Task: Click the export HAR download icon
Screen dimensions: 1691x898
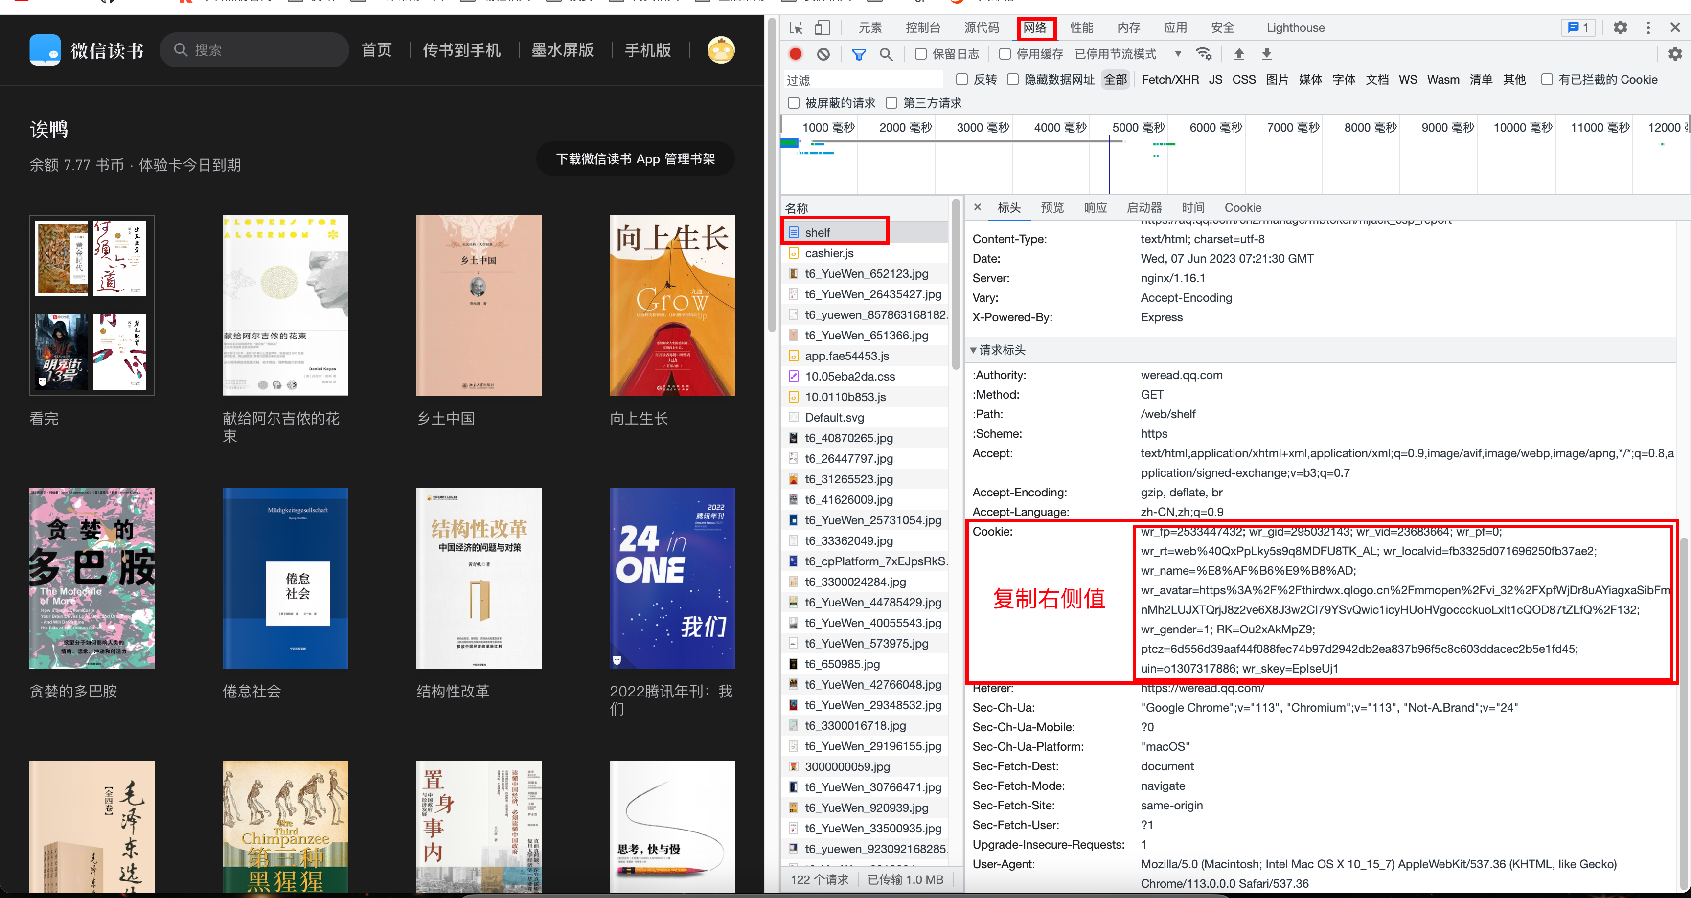Action: pos(1266,54)
